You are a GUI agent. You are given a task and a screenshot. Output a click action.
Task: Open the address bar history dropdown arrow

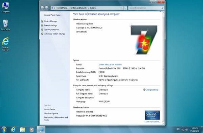coord(122,8)
